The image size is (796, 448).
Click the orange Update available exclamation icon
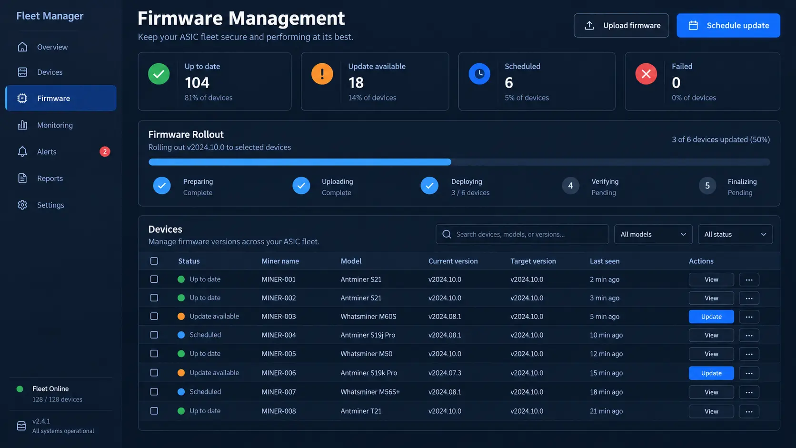(322, 74)
